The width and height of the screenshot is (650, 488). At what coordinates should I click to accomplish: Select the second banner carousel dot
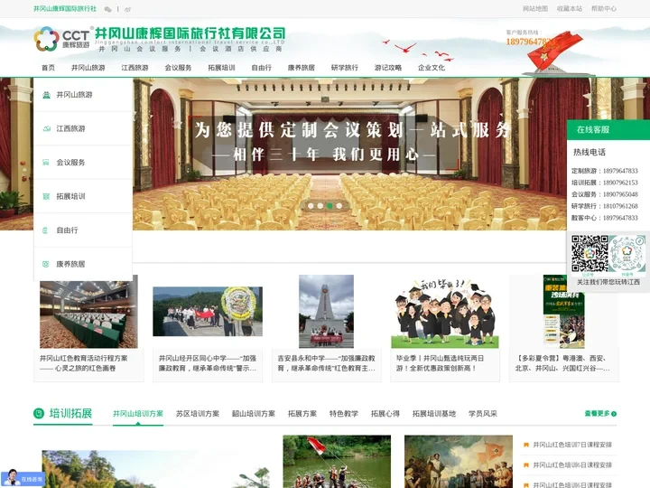coord(320,206)
